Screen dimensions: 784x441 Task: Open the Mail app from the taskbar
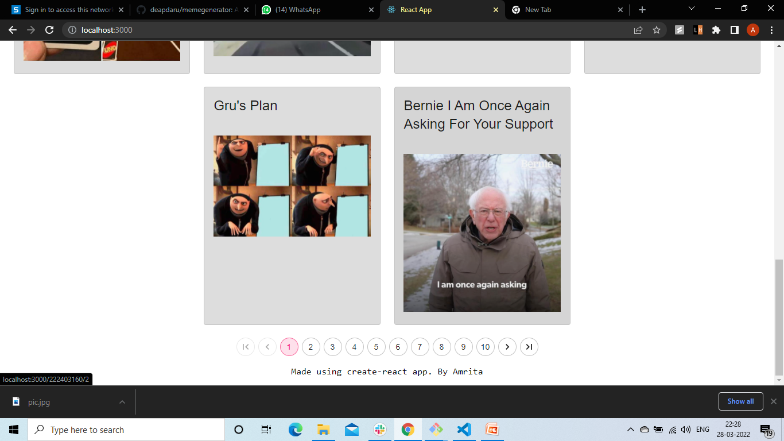click(x=351, y=430)
